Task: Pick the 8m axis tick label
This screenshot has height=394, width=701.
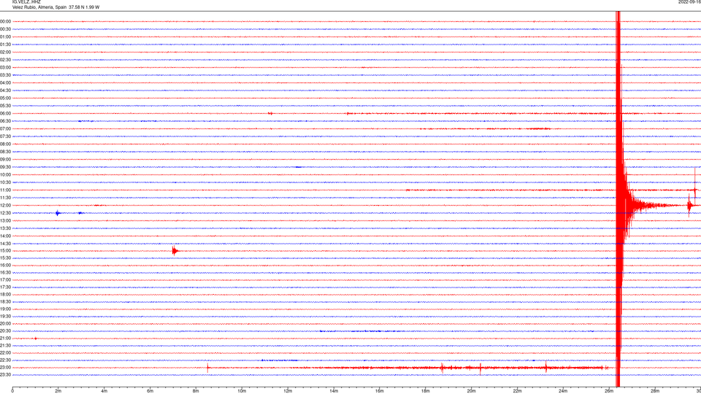Action: 196,391
